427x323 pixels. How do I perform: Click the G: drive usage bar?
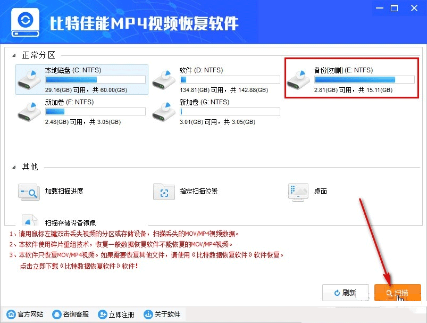click(x=230, y=112)
